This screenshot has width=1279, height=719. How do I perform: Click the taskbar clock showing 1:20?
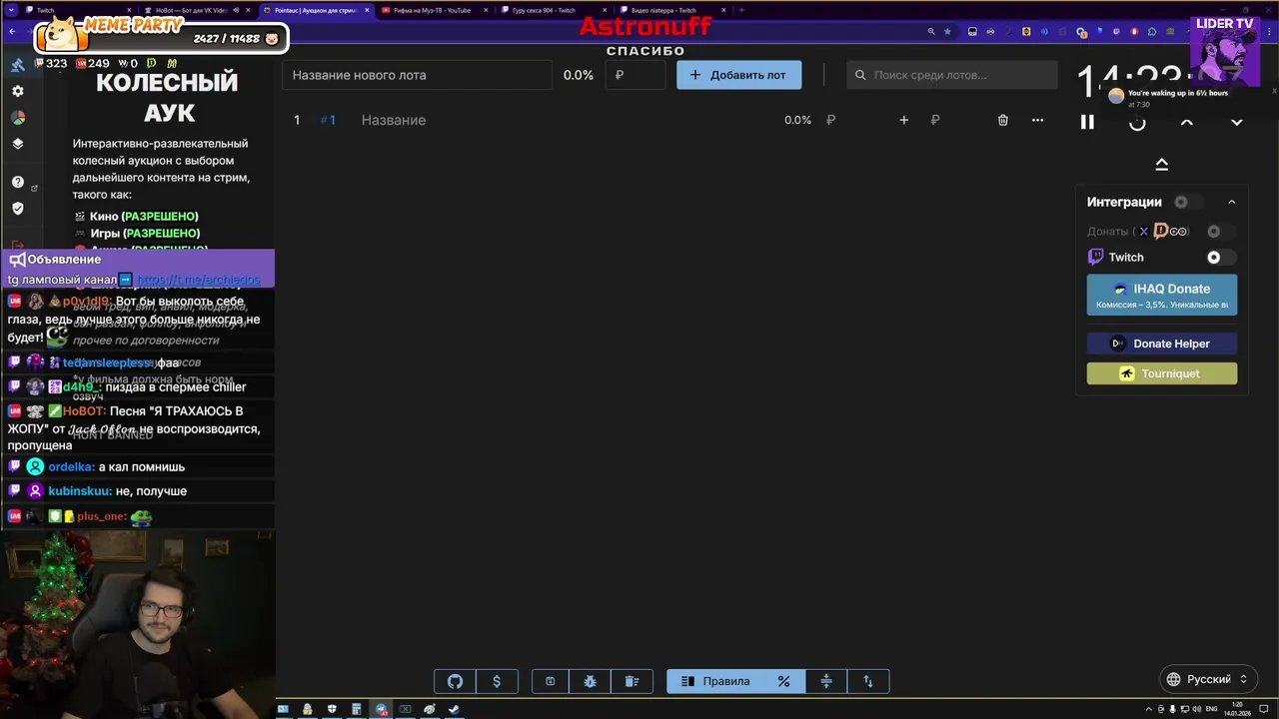(1239, 709)
